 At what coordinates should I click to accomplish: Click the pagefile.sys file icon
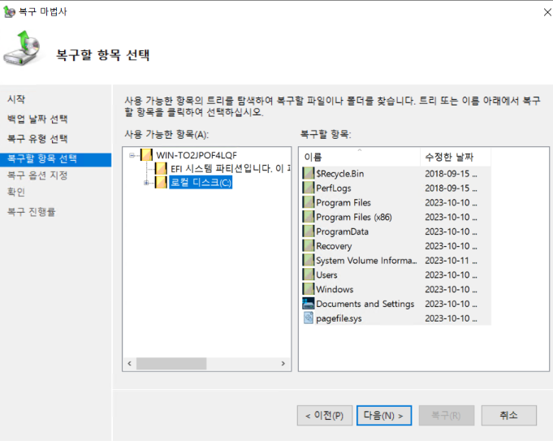308,318
